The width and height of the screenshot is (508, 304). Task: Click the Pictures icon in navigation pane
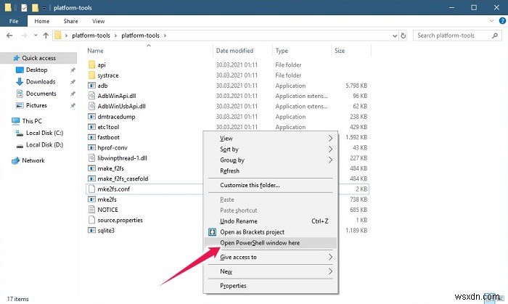click(20, 105)
